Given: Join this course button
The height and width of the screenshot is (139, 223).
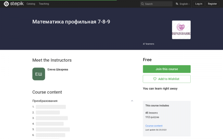Looking at the screenshot, I should click(167, 69).
